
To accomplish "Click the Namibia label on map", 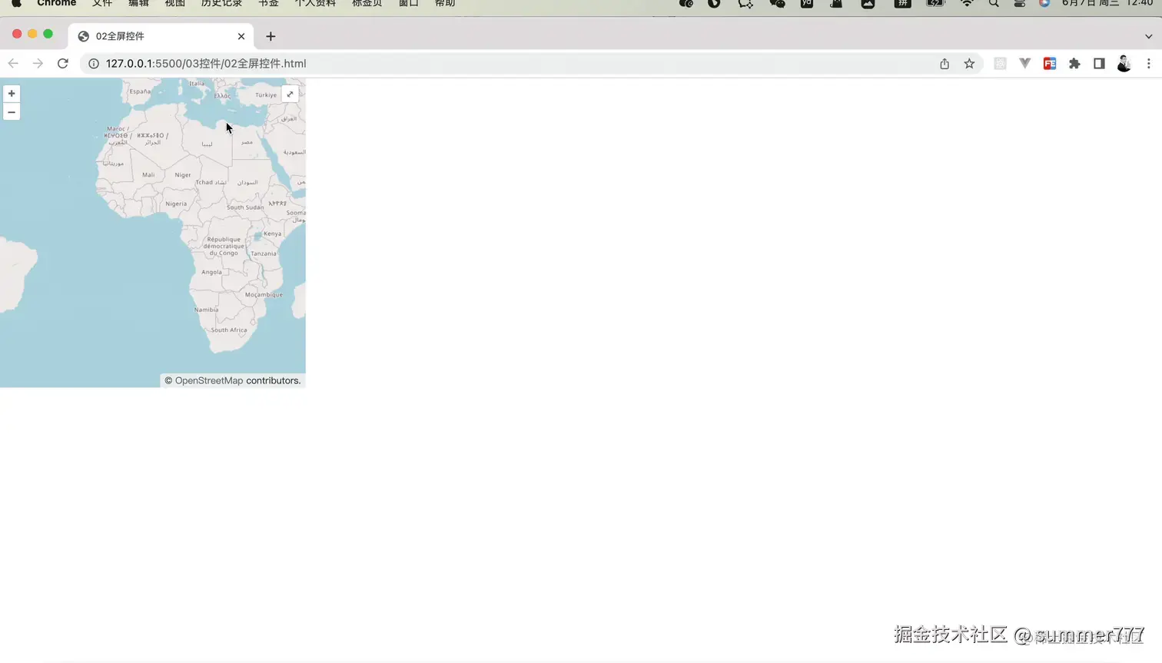I will pyautogui.click(x=206, y=310).
